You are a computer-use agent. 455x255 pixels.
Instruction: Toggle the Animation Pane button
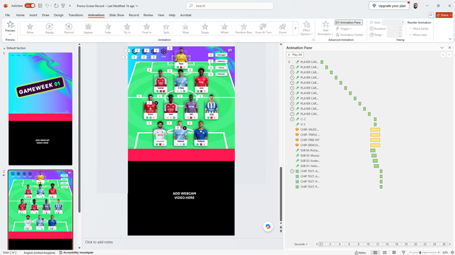[x=349, y=22]
